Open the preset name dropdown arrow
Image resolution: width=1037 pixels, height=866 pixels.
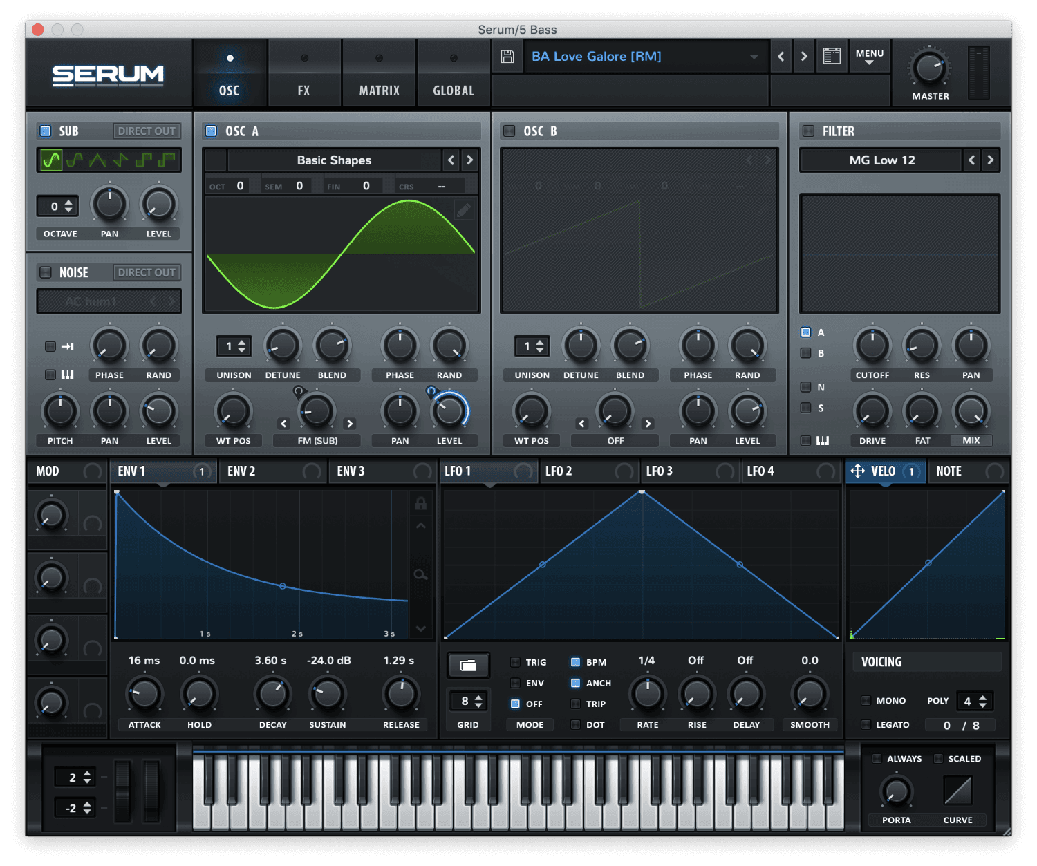(754, 57)
